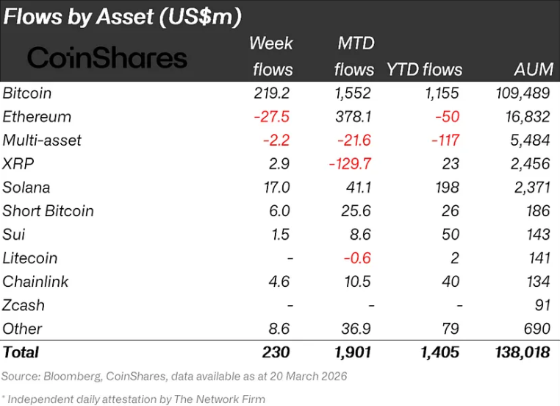
Task: Click the Sui row label
Action: (x=14, y=235)
